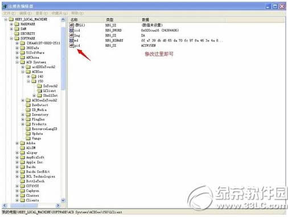Expand the ACDSeeInTouch2 key node
The width and height of the screenshot is (288, 217).
point(23,101)
